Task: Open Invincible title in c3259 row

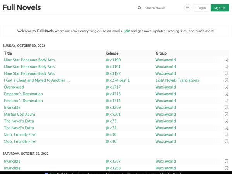Action: tap(12, 107)
